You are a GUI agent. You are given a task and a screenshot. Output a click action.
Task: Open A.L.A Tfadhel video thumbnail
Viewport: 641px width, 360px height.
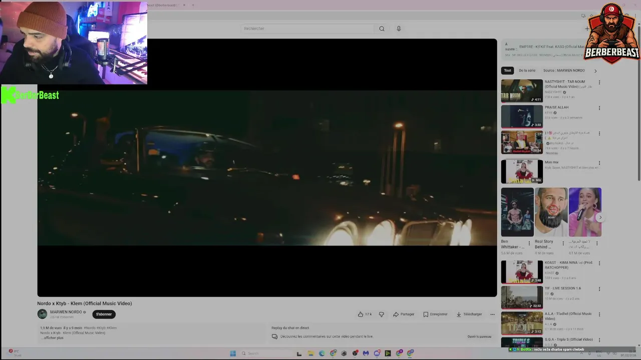(x=522, y=323)
